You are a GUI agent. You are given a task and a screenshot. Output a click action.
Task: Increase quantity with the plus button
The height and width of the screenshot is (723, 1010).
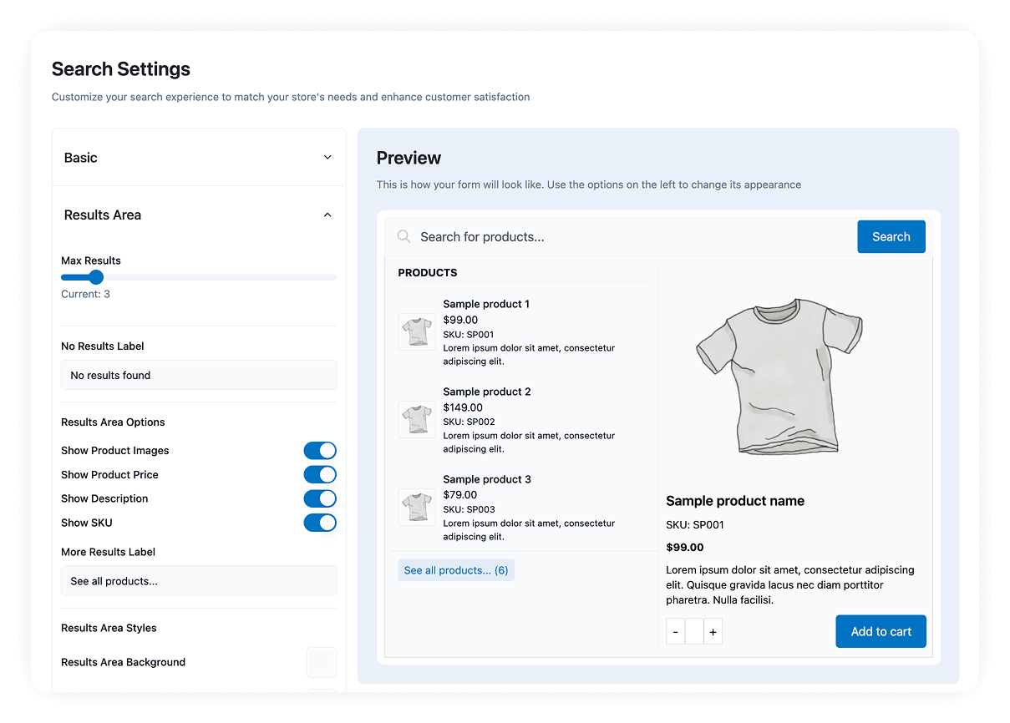713,632
